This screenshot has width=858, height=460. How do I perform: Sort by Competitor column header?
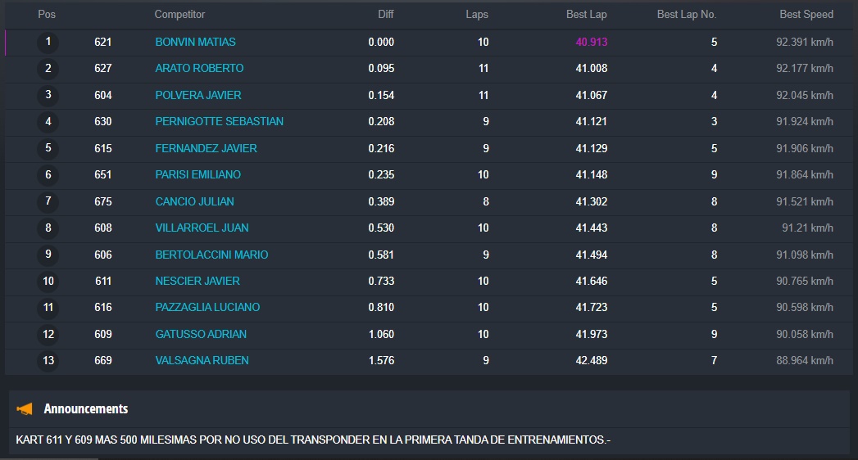click(179, 15)
